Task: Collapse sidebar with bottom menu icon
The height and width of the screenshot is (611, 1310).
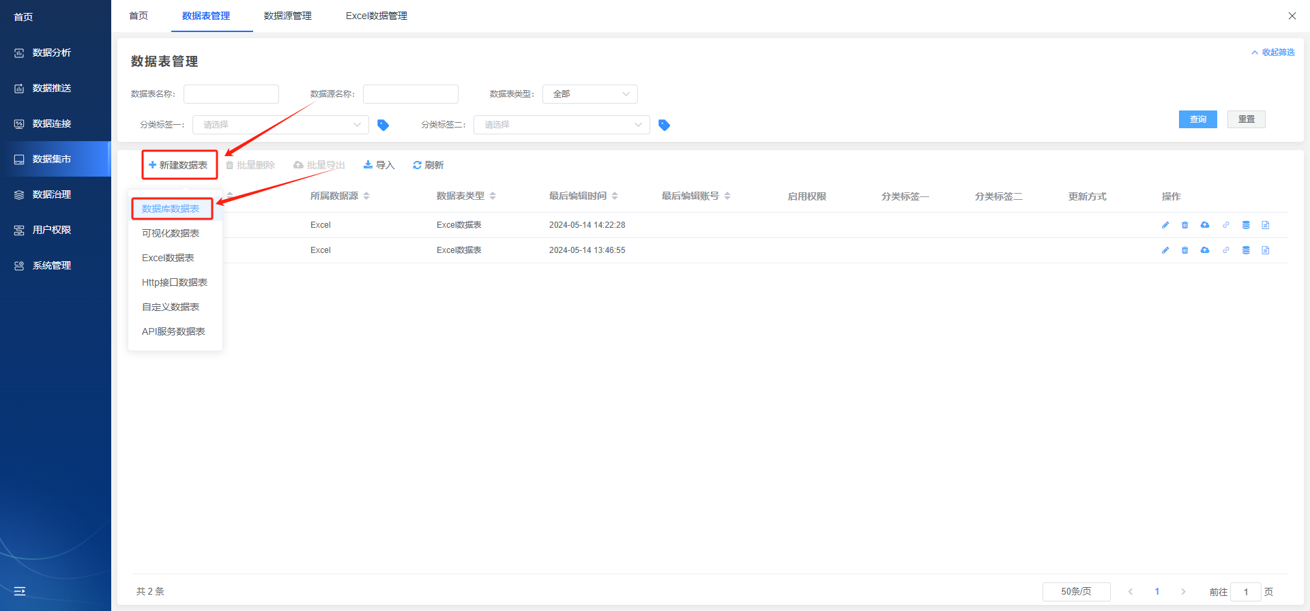Action: point(20,591)
